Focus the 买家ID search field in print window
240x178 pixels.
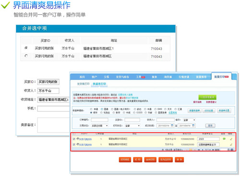coord(132,120)
